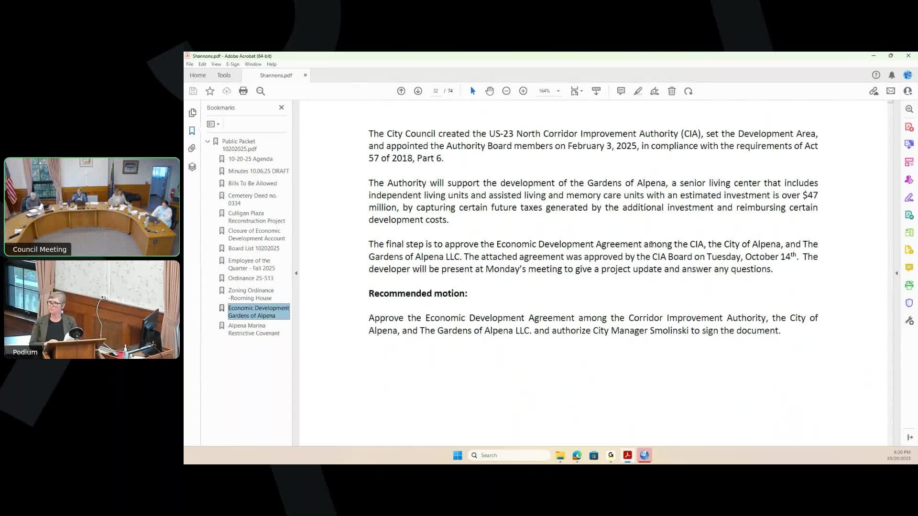This screenshot has width=918, height=516.
Task: Click the Delete page trash icon
Action: tap(672, 91)
